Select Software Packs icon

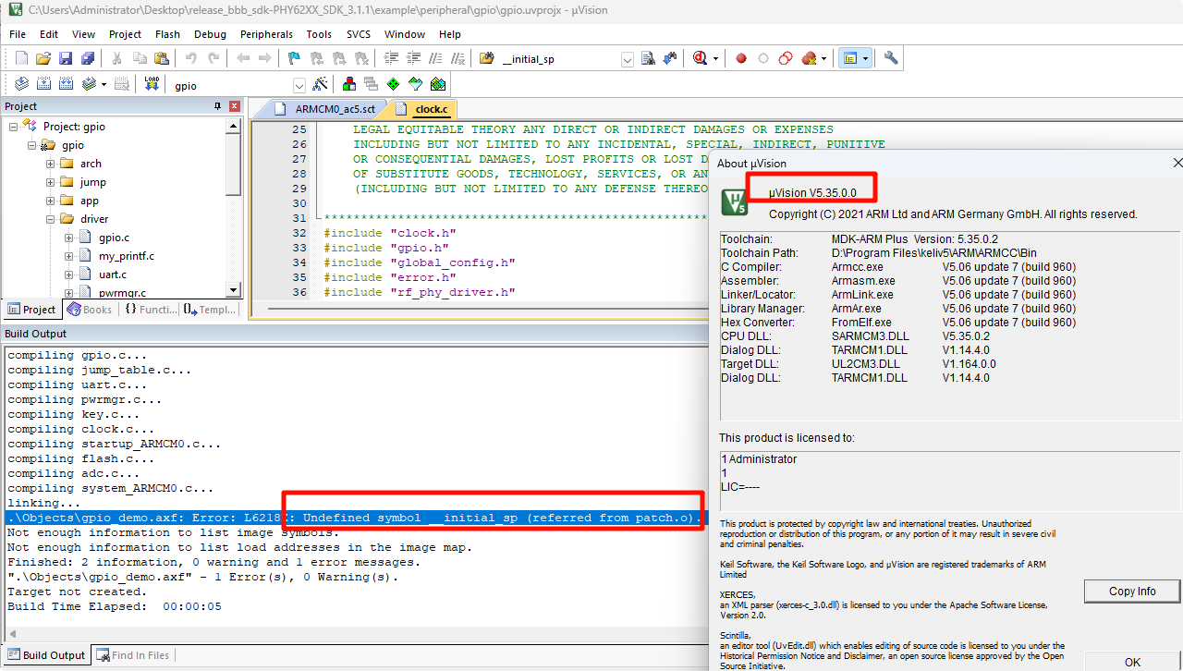pos(416,84)
